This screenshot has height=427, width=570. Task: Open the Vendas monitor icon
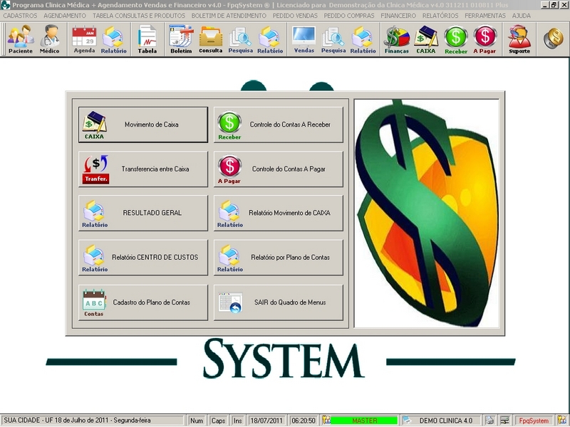click(304, 39)
